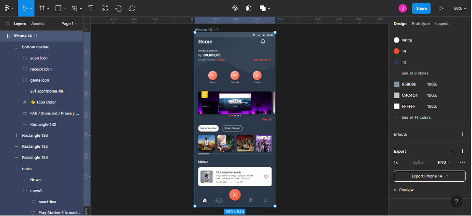Click See all 14 colors
Image resolution: width=472 pixels, height=216 pixels.
click(416, 117)
